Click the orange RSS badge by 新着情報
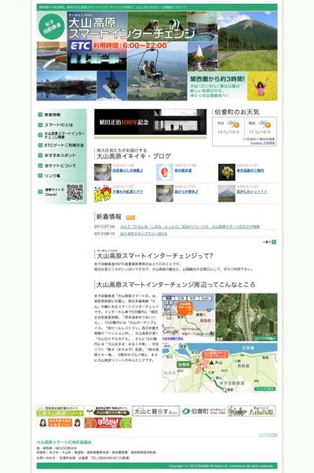 pyautogui.click(x=130, y=217)
